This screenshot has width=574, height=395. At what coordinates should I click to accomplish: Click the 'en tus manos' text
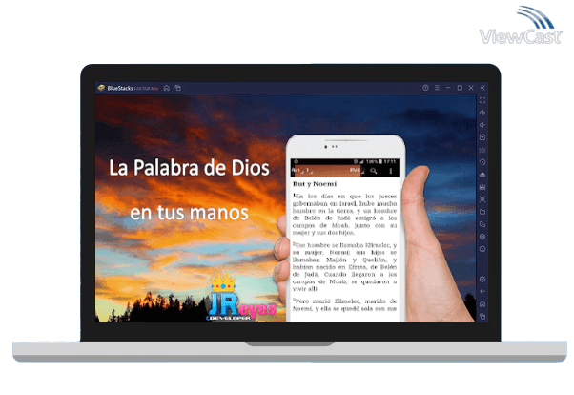pyautogui.click(x=189, y=213)
